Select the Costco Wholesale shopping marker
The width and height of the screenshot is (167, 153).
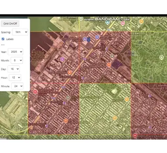click(x=85, y=39)
